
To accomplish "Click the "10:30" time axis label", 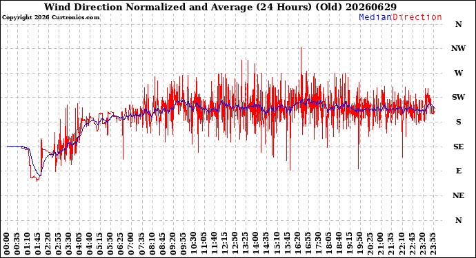I will (x=193, y=244).
